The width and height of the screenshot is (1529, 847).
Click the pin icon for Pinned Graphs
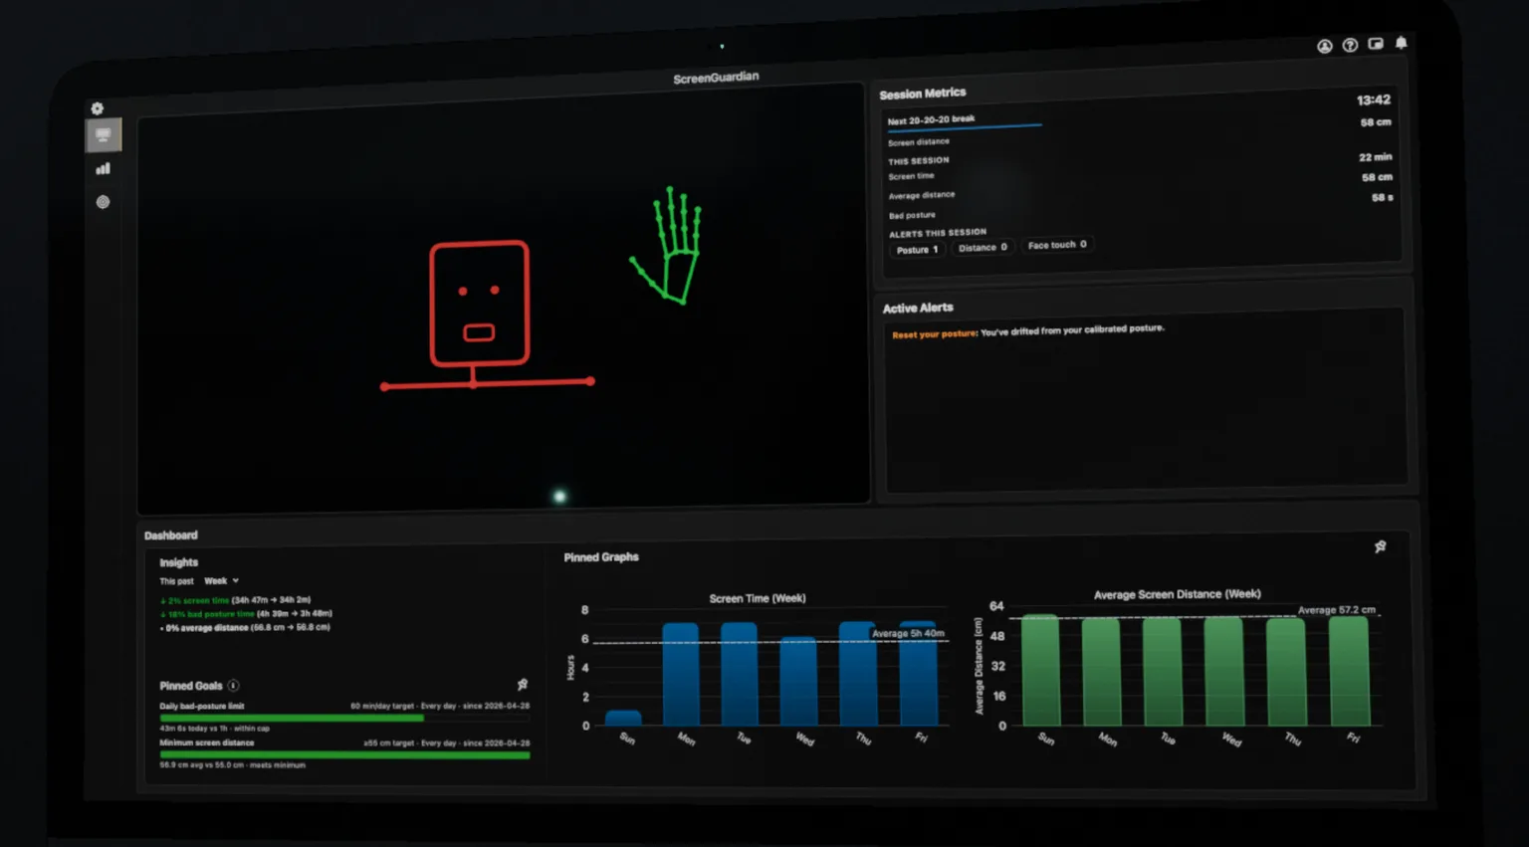click(x=1380, y=546)
